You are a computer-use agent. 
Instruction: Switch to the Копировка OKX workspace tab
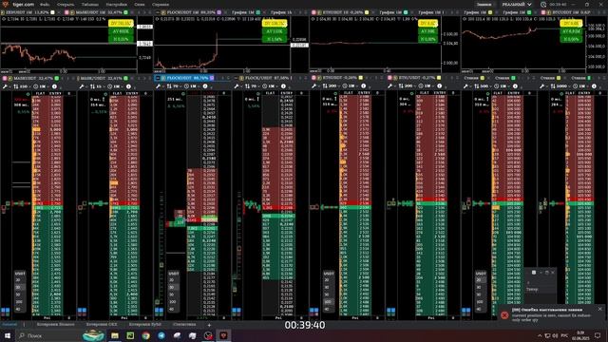(x=102, y=325)
